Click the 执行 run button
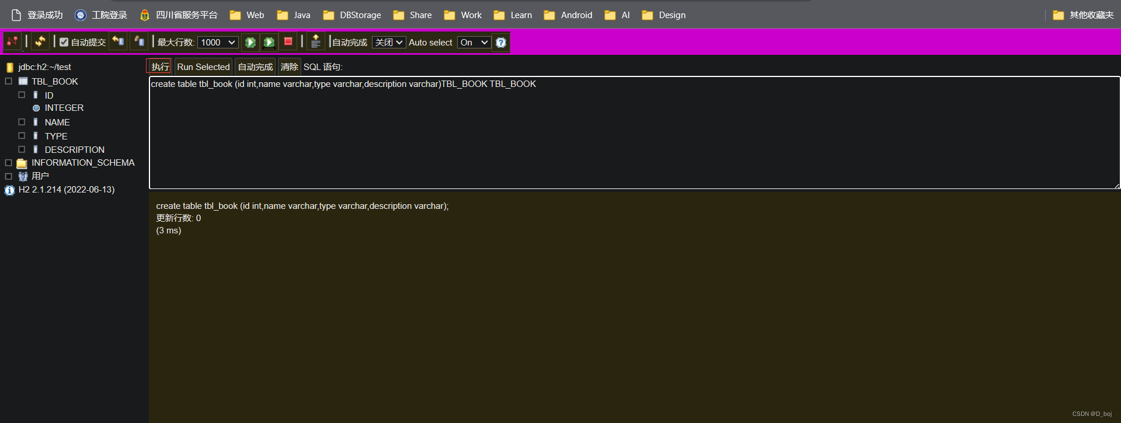Viewport: 1121px width, 423px height. point(159,67)
